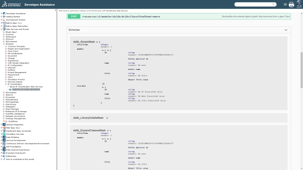This screenshot has height=170, width=303.
Task: Open Web Services and Events breadcrumb
Action: (x=68, y=11)
